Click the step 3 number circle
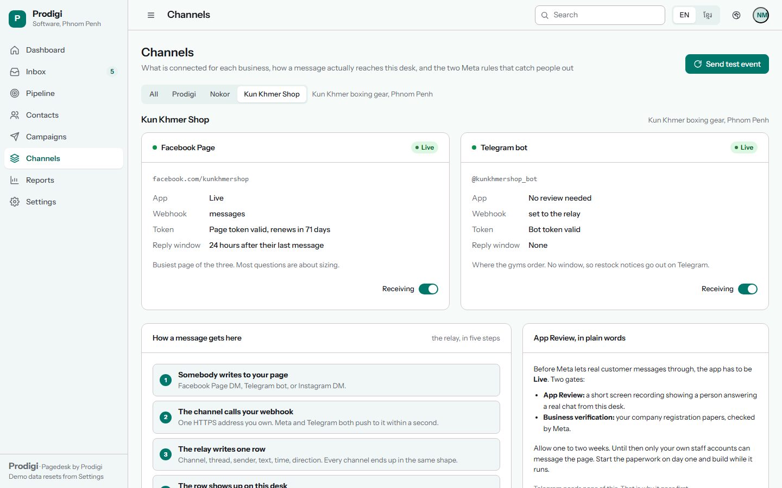Image resolution: width=782 pixels, height=488 pixels. pyautogui.click(x=166, y=454)
